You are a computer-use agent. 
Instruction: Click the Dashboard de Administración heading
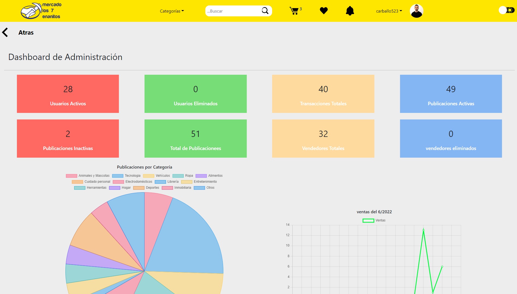point(65,57)
